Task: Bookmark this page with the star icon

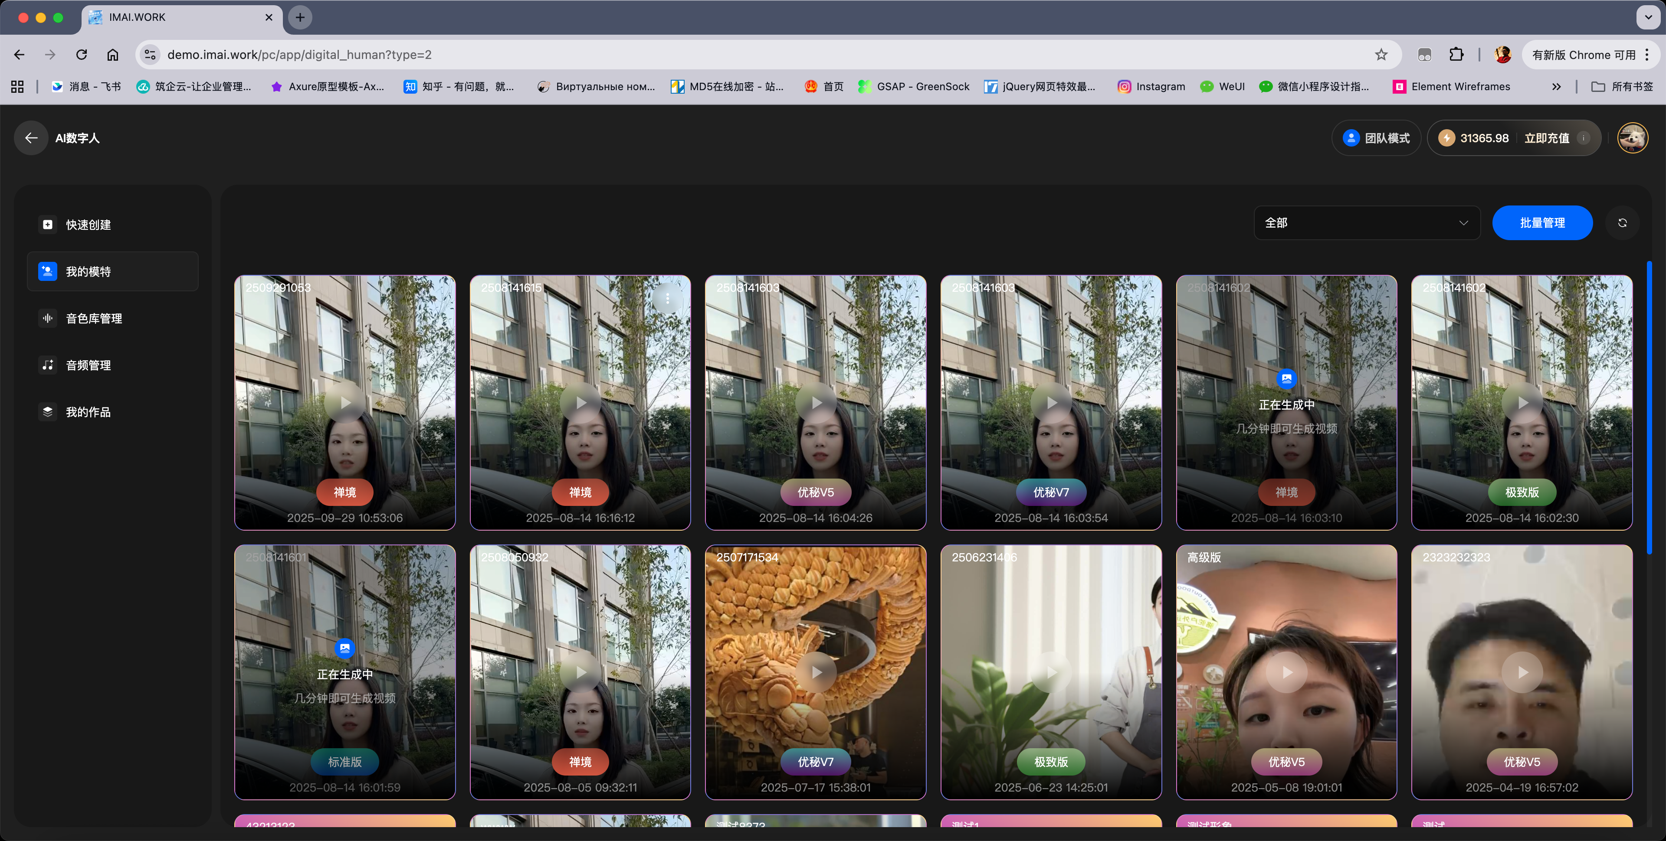Action: pyautogui.click(x=1381, y=55)
